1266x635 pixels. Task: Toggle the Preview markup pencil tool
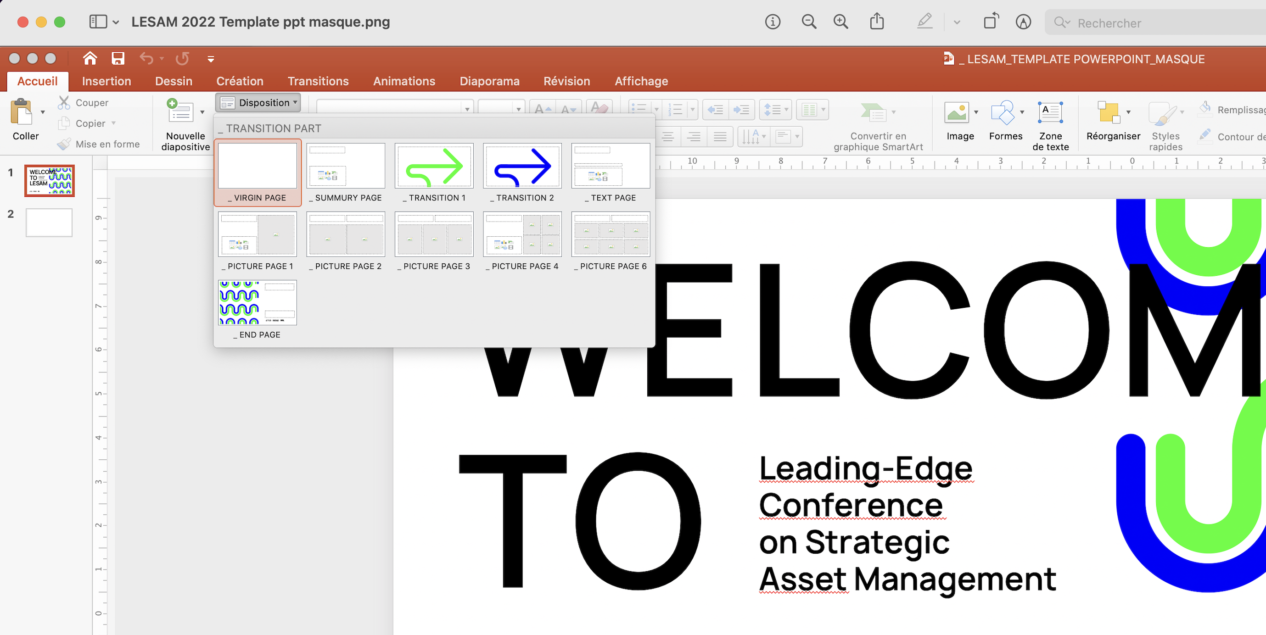click(925, 22)
